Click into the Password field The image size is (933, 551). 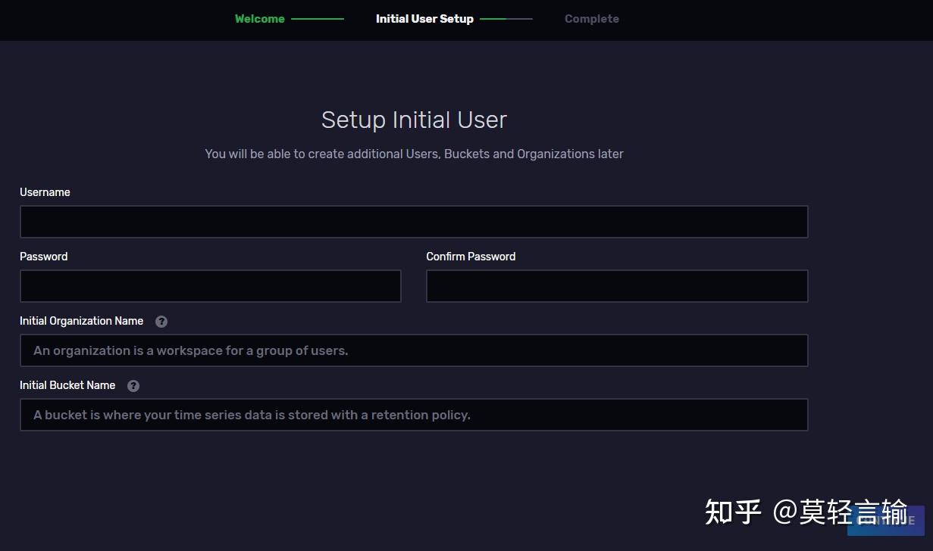210,287
